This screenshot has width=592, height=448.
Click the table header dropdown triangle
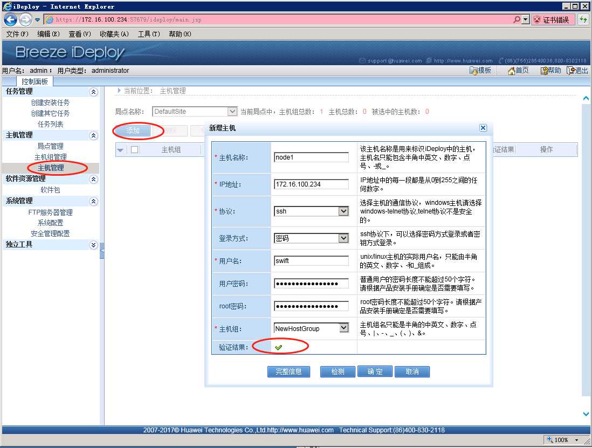tap(120, 150)
